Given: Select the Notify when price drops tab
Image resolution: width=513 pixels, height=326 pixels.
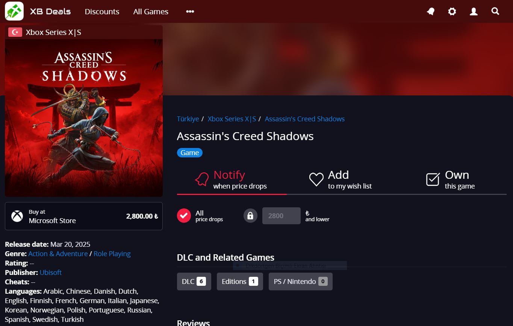Looking at the screenshot, I should [232, 180].
